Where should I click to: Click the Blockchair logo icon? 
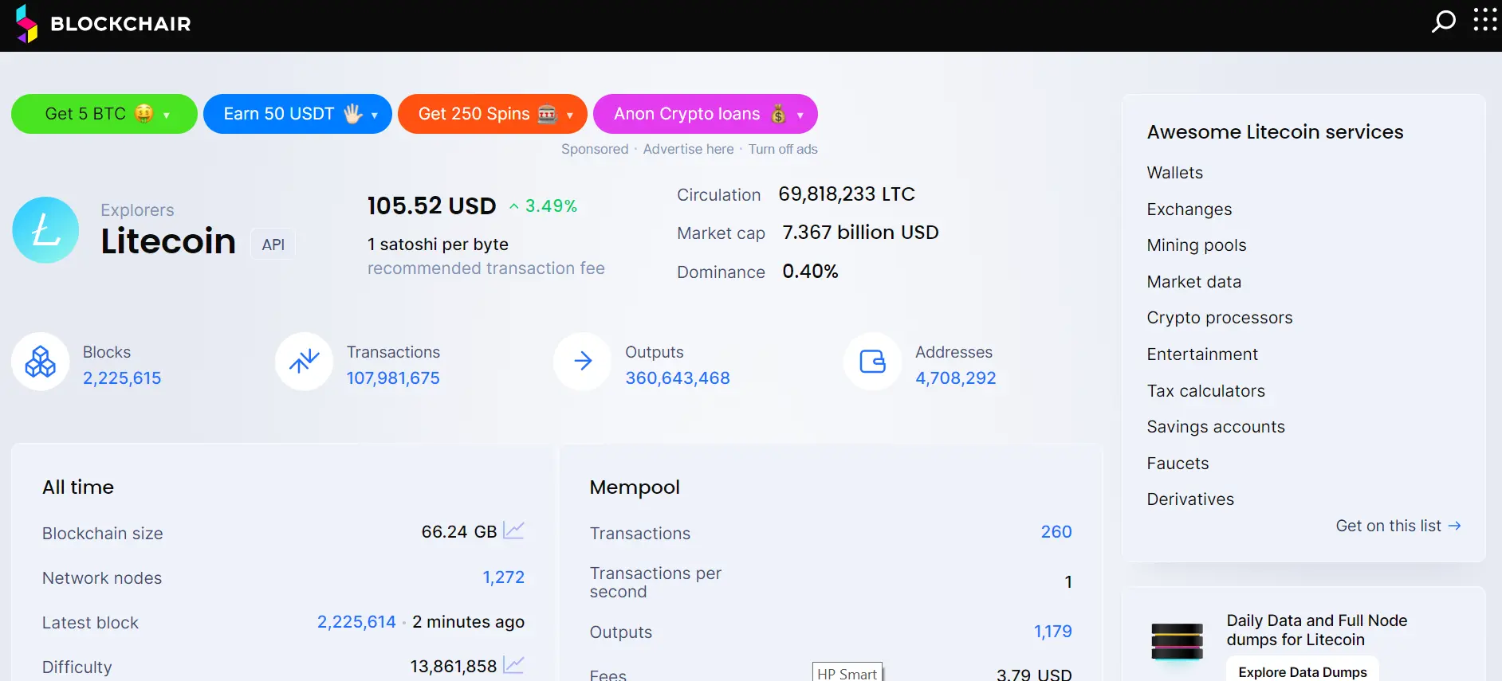pyautogui.click(x=27, y=24)
